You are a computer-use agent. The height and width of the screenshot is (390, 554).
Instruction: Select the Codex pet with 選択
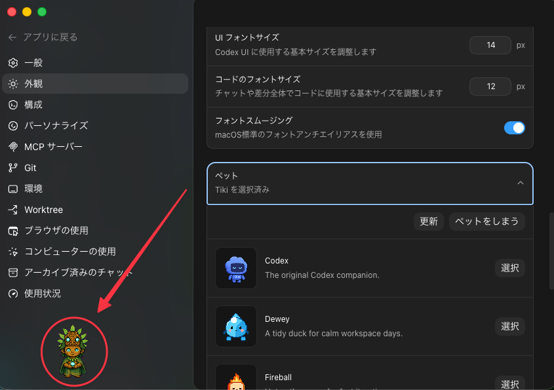click(510, 268)
